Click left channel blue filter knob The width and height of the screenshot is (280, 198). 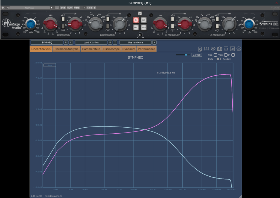[31, 24]
